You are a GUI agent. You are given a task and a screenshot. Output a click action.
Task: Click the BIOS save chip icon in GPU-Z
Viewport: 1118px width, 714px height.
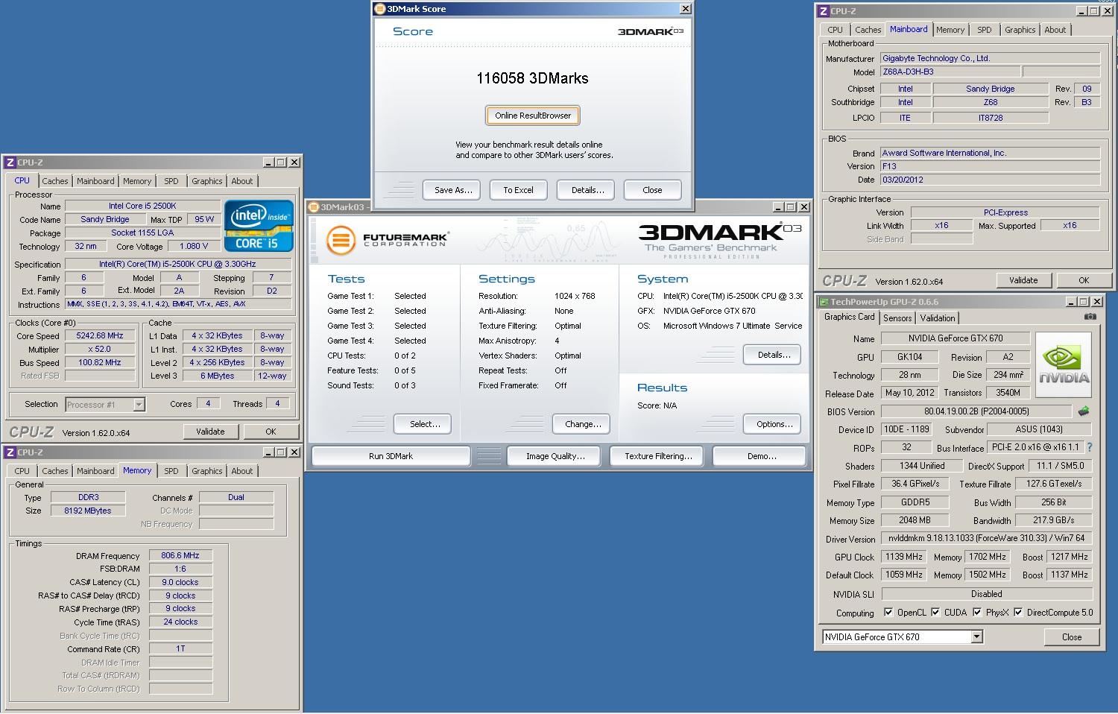coord(1084,411)
